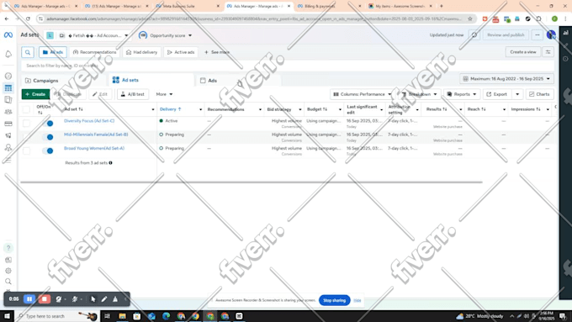This screenshot has height=322, width=572.
Task: Open megaphone advertising settings icon in sidebar
Action: [x=8, y=135]
